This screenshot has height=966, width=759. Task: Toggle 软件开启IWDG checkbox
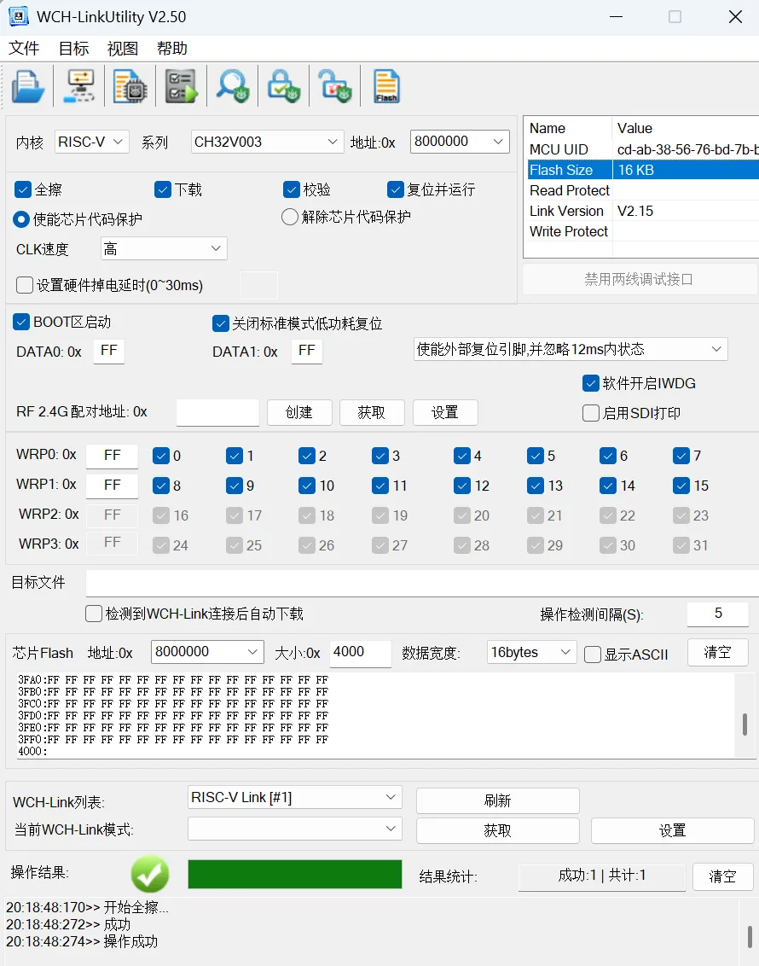tap(590, 383)
